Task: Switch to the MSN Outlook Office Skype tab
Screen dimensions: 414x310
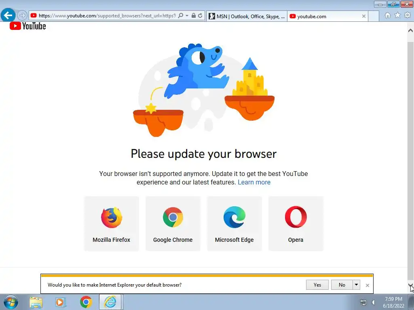Action: click(x=247, y=16)
